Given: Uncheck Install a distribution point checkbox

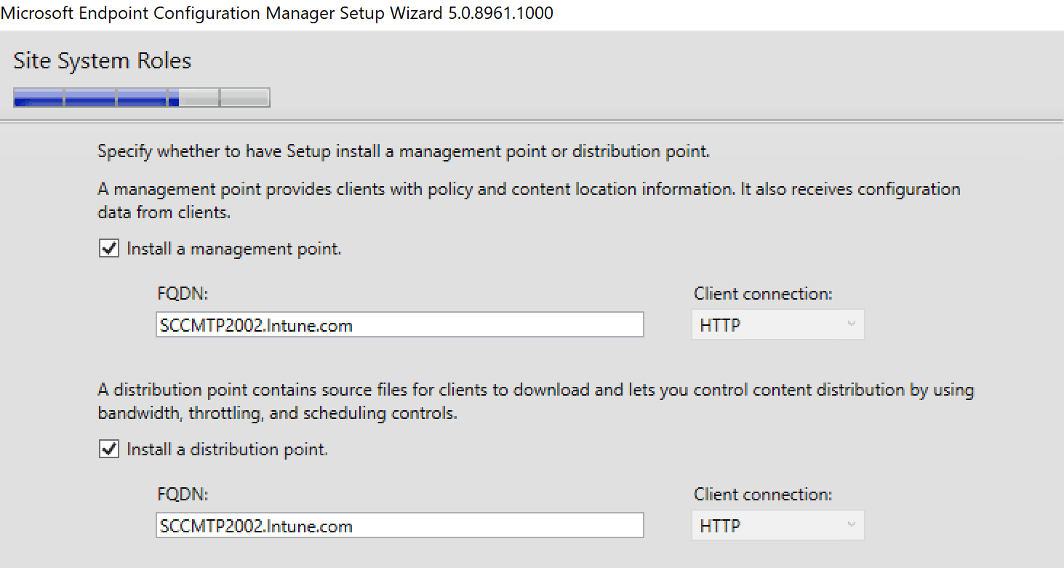Looking at the screenshot, I should [x=109, y=449].
